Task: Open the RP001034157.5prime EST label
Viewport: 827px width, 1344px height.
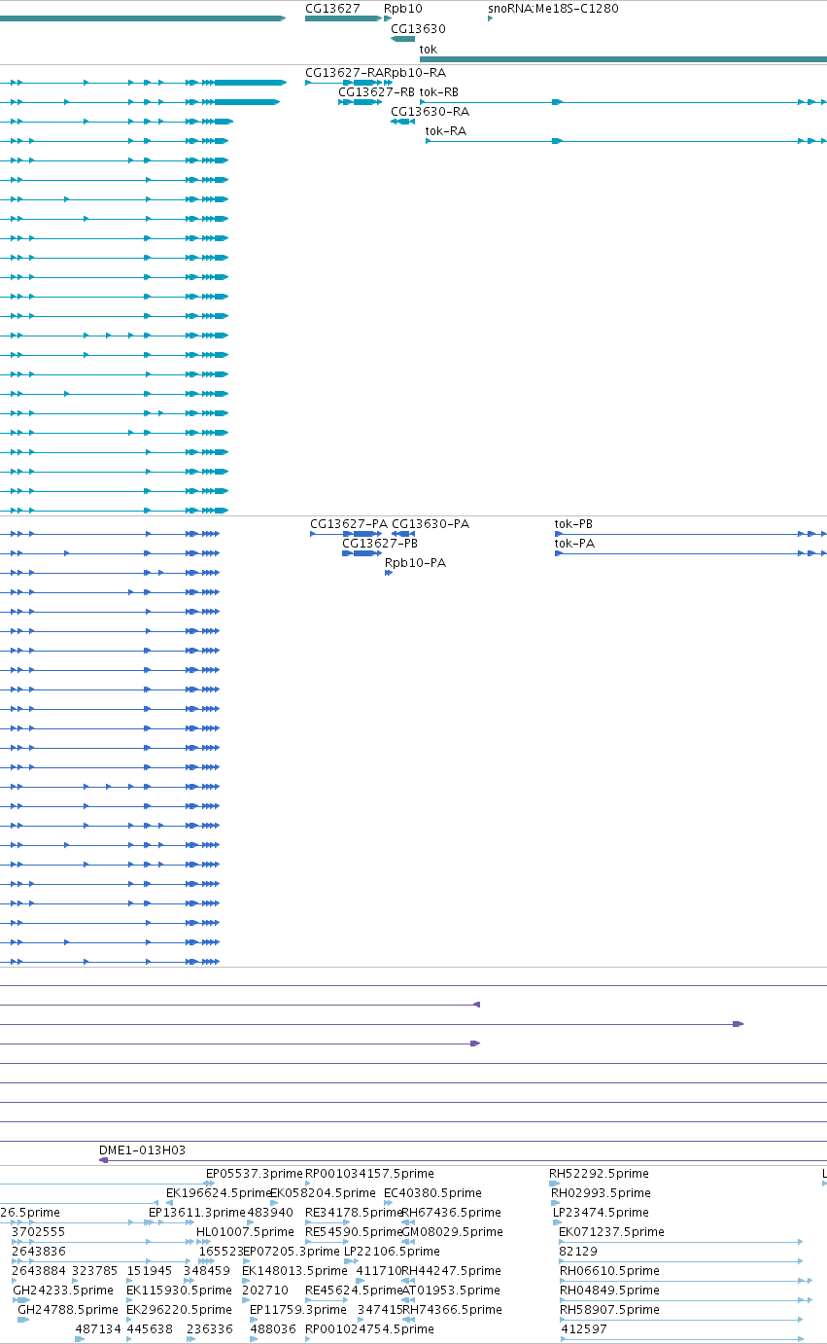Action: pyautogui.click(x=369, y=1173)
